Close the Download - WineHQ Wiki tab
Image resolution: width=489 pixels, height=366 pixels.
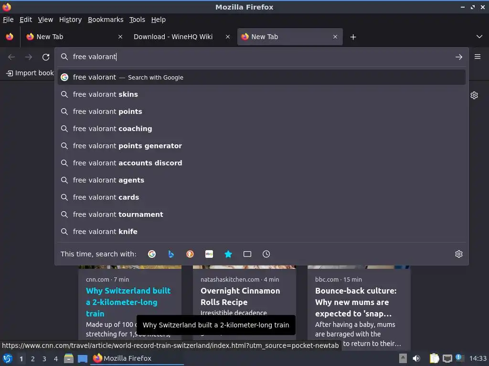click(228, 37)
